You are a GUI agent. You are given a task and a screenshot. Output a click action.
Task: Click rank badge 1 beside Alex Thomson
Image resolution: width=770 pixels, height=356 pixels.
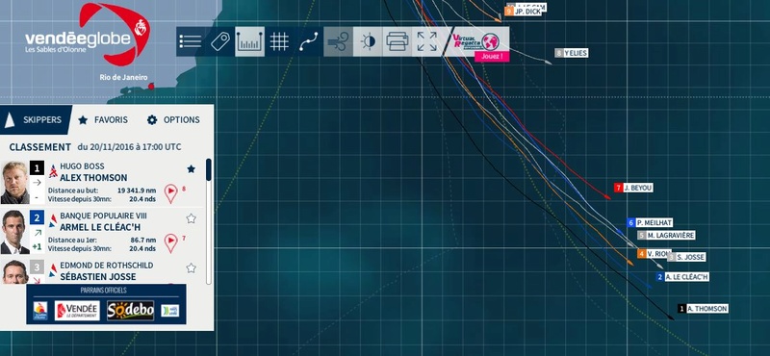[x=37, y=168]
